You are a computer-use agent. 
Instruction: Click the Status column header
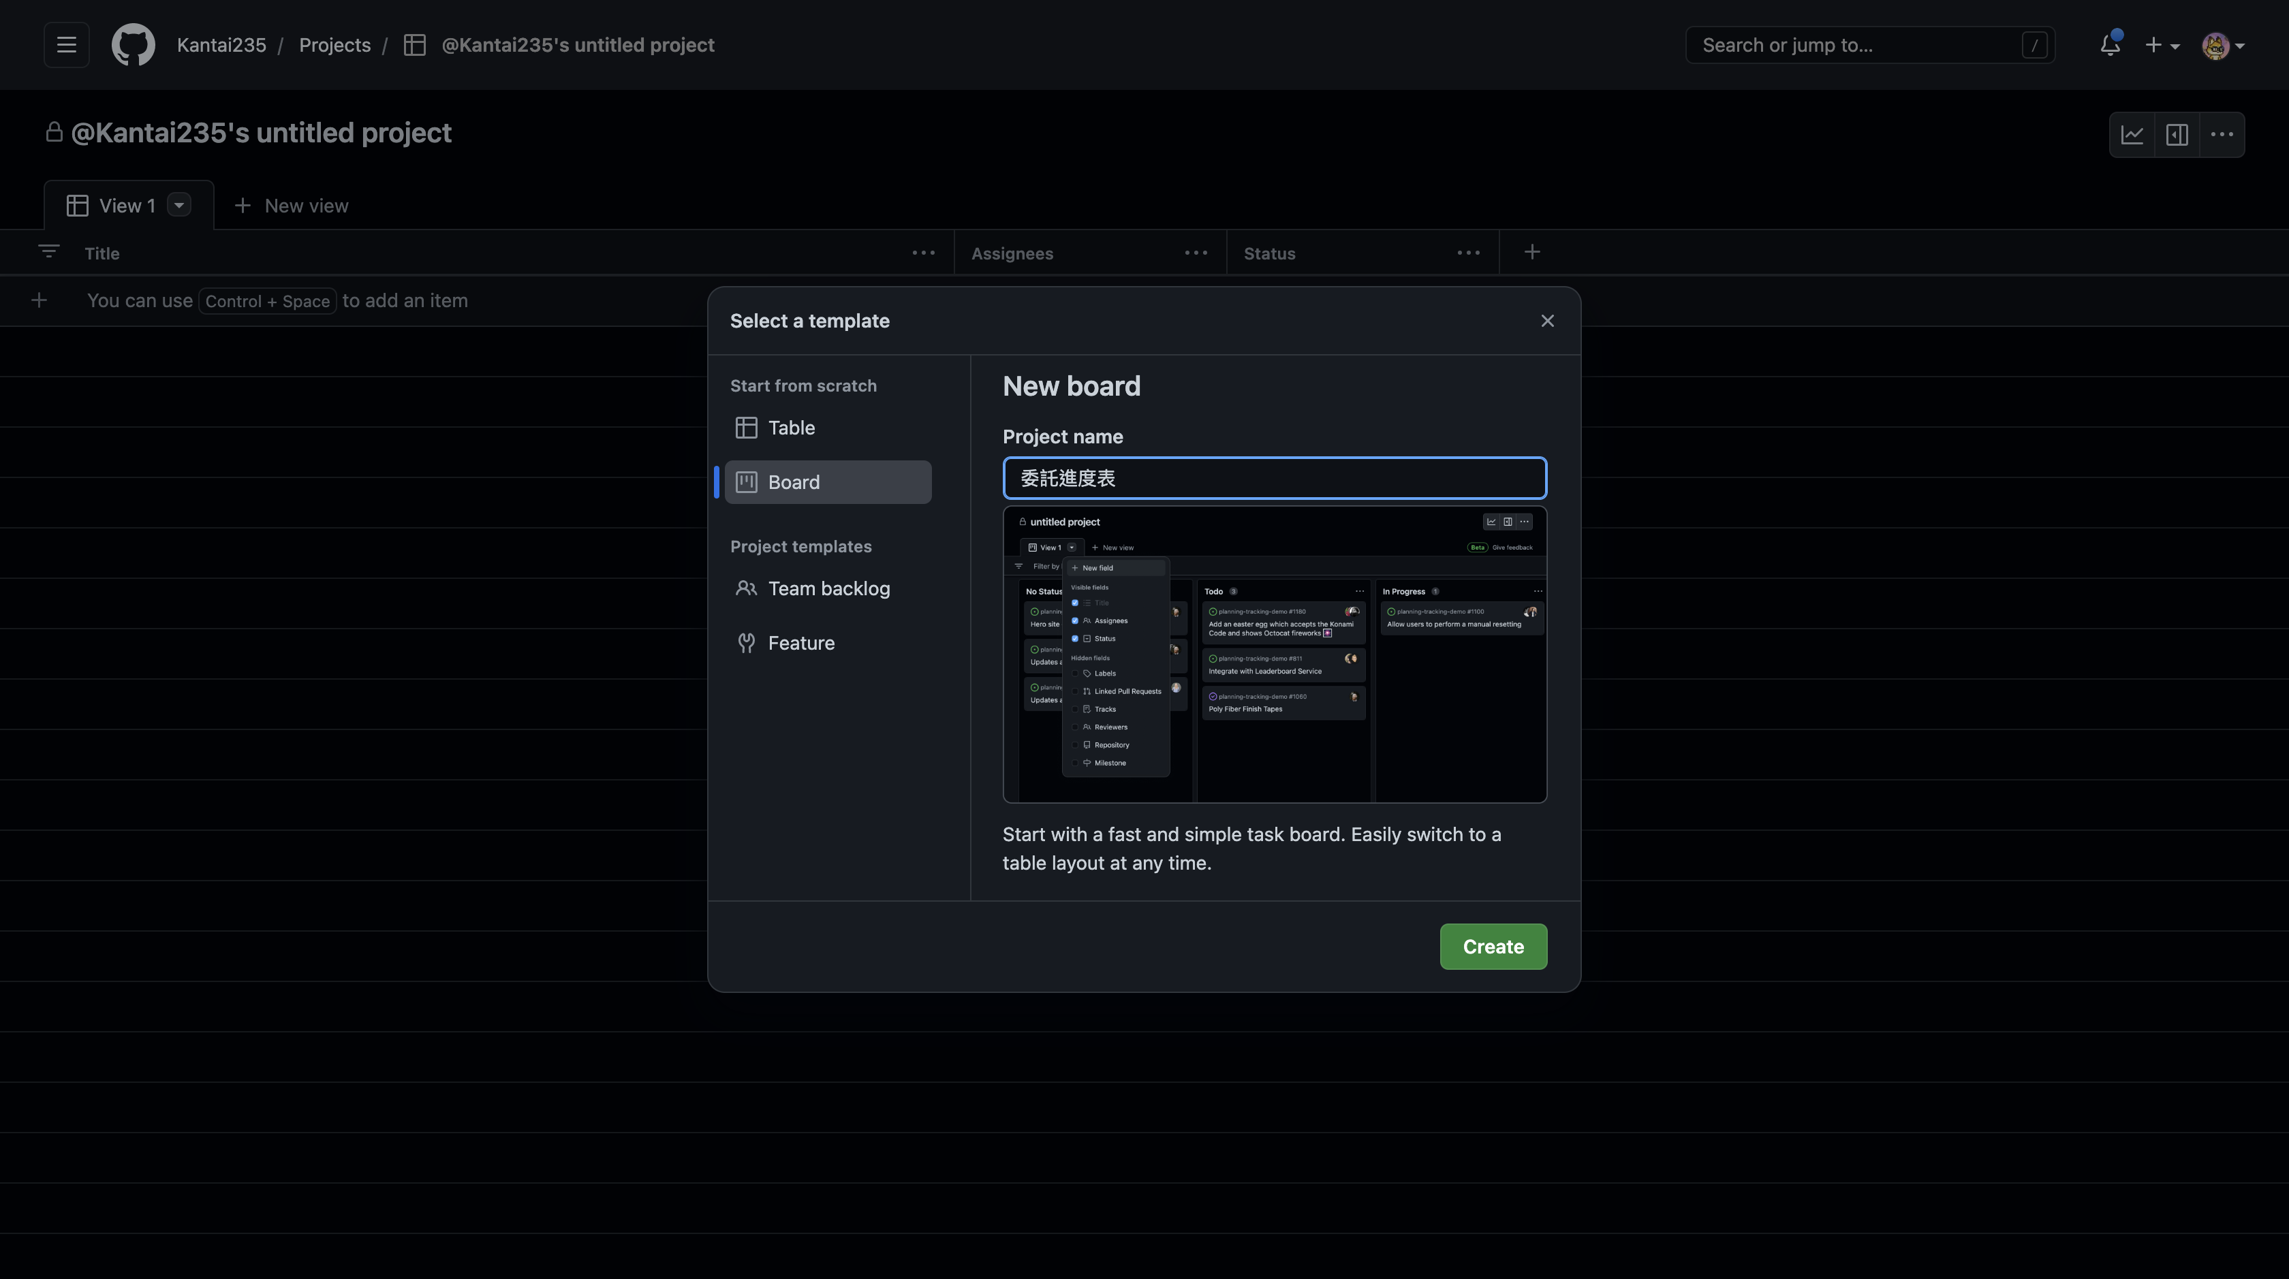click(x=1269, y=253)
